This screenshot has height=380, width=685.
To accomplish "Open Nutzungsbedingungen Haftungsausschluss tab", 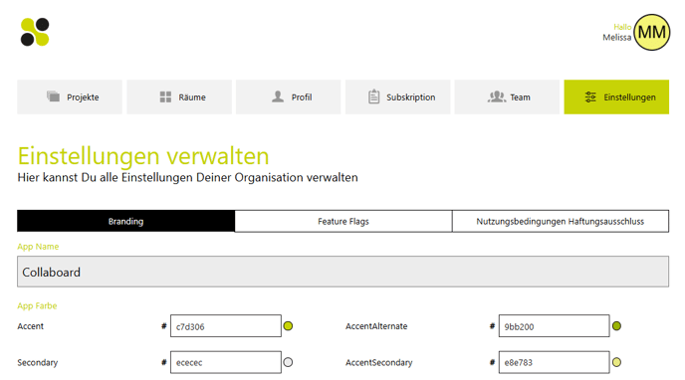I will (561, 221).
